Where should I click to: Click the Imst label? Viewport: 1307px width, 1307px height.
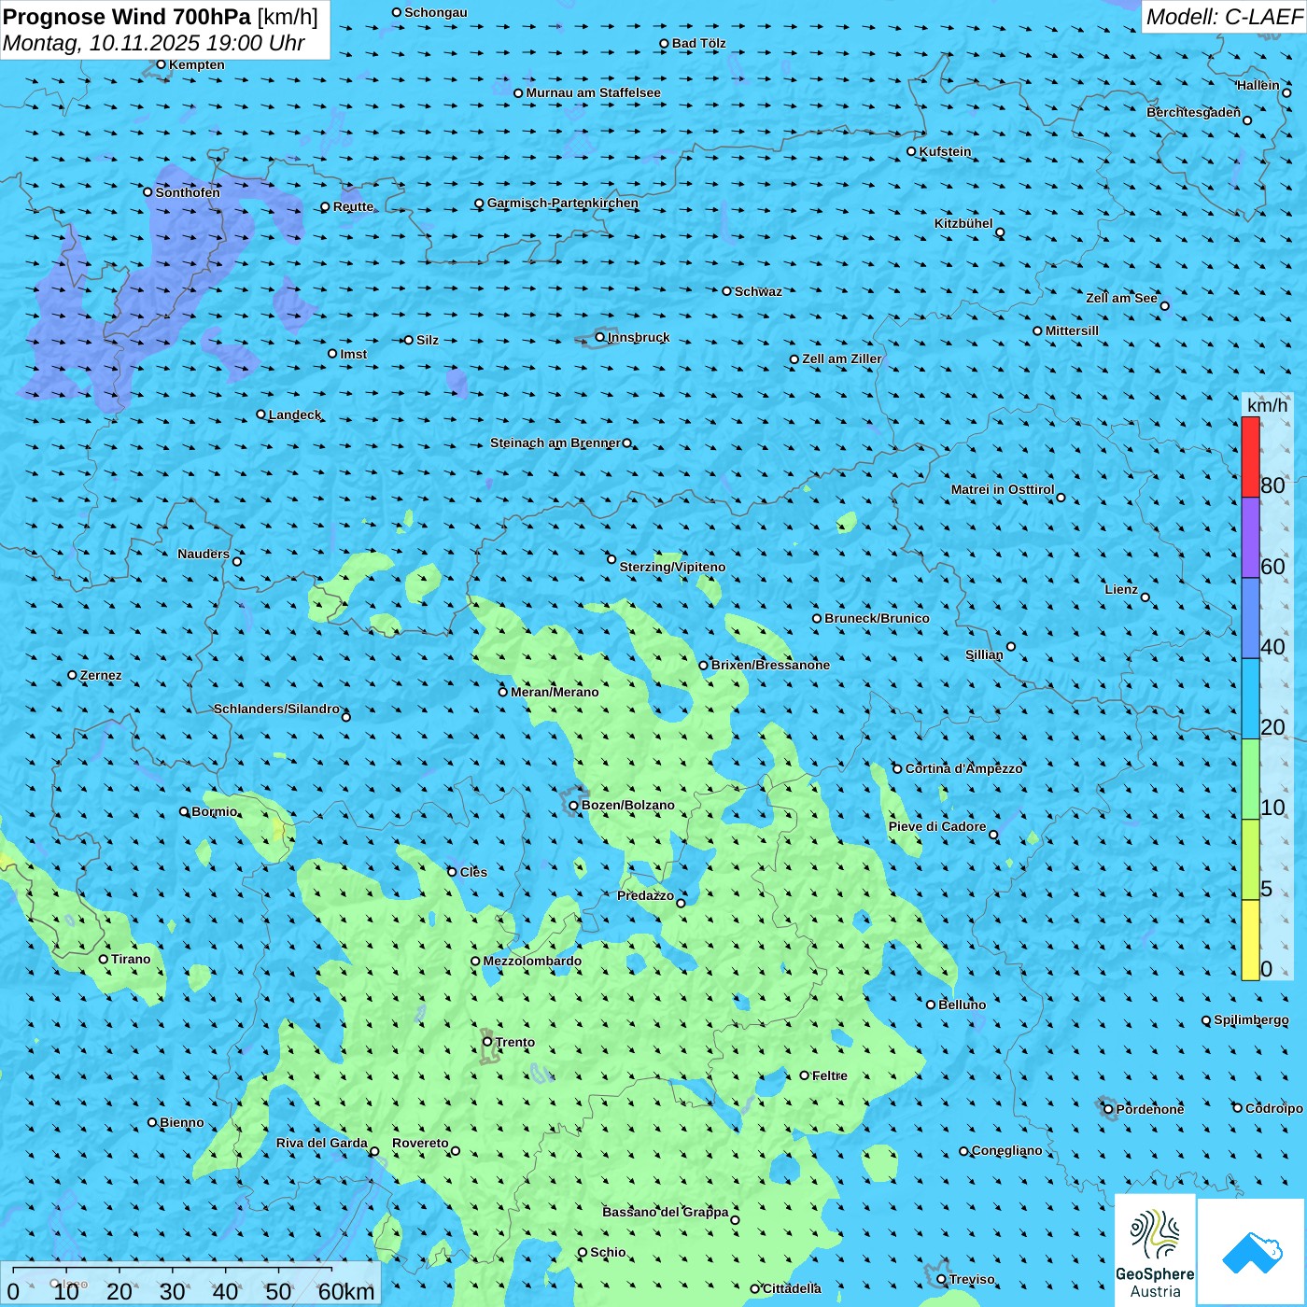pyautogui.click(x=354, y=354)
